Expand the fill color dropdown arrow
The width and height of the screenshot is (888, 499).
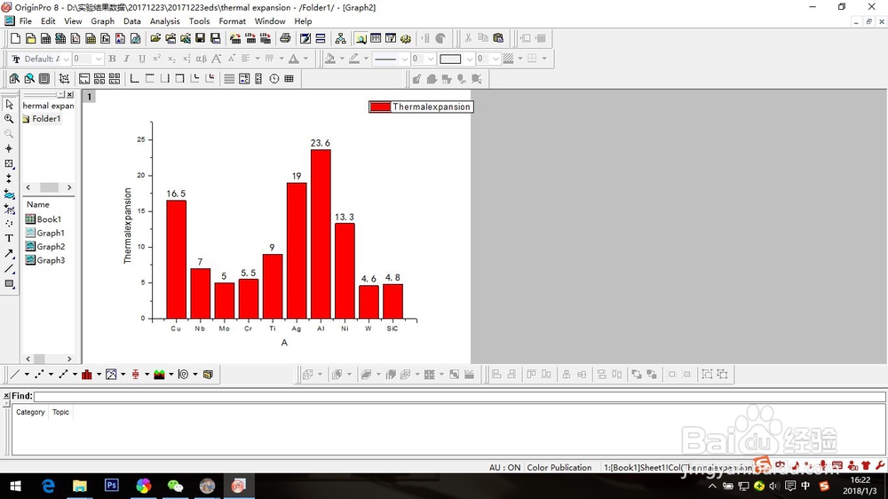342,59
